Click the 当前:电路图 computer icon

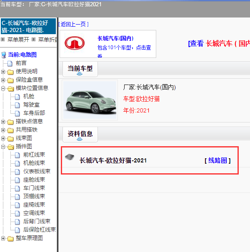(3, 55)
